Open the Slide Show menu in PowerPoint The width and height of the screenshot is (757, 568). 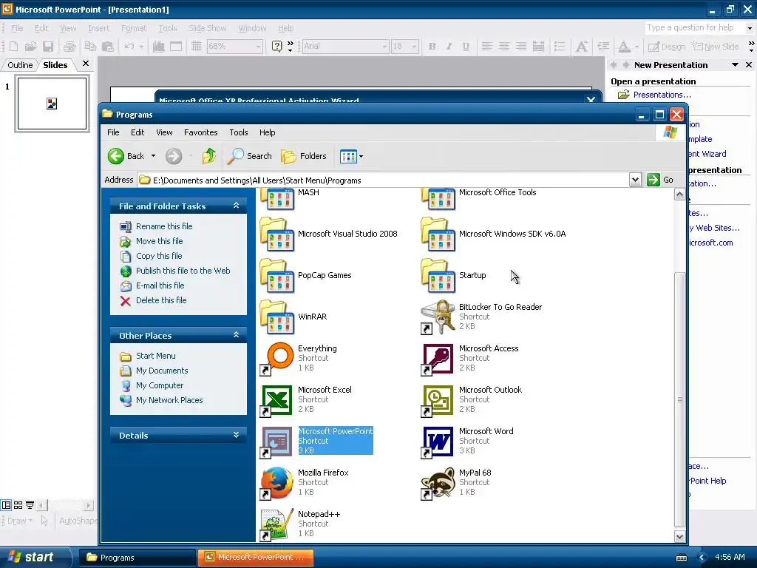pos(208,29)
